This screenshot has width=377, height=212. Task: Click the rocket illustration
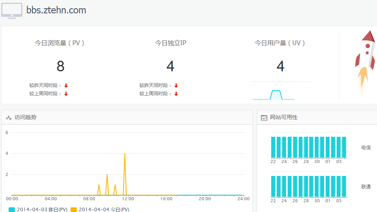pyautogui.click(x=365, y=64)
